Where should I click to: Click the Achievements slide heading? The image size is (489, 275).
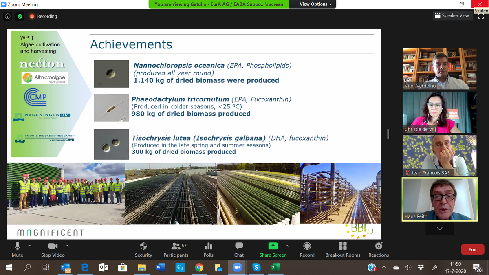[131, 44]
